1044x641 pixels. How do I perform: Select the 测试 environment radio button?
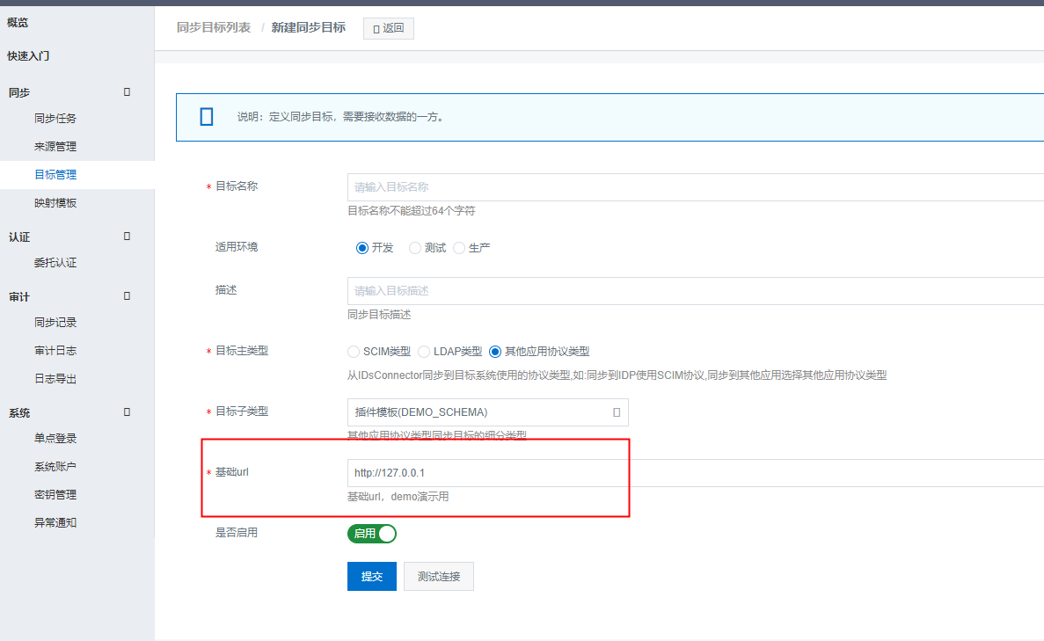pyautogui.click(x=416, y=248)
